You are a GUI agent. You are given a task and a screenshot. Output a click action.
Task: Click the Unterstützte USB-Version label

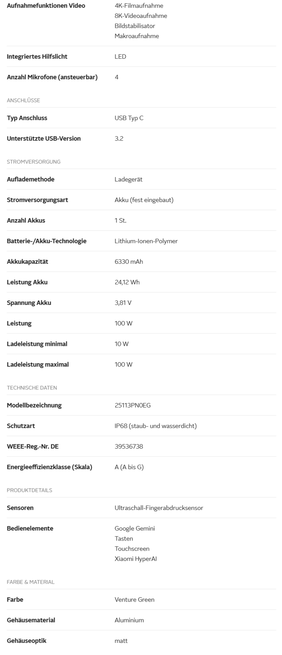pos(44,139)
